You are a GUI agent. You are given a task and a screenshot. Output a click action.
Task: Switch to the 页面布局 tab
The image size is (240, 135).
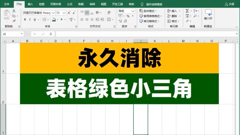pos(56,4)
